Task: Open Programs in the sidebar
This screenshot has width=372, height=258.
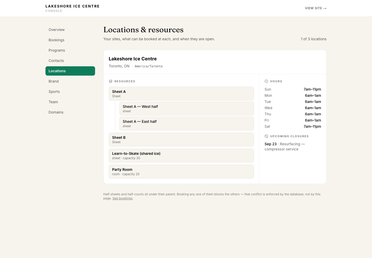Action: click(70, 50)
